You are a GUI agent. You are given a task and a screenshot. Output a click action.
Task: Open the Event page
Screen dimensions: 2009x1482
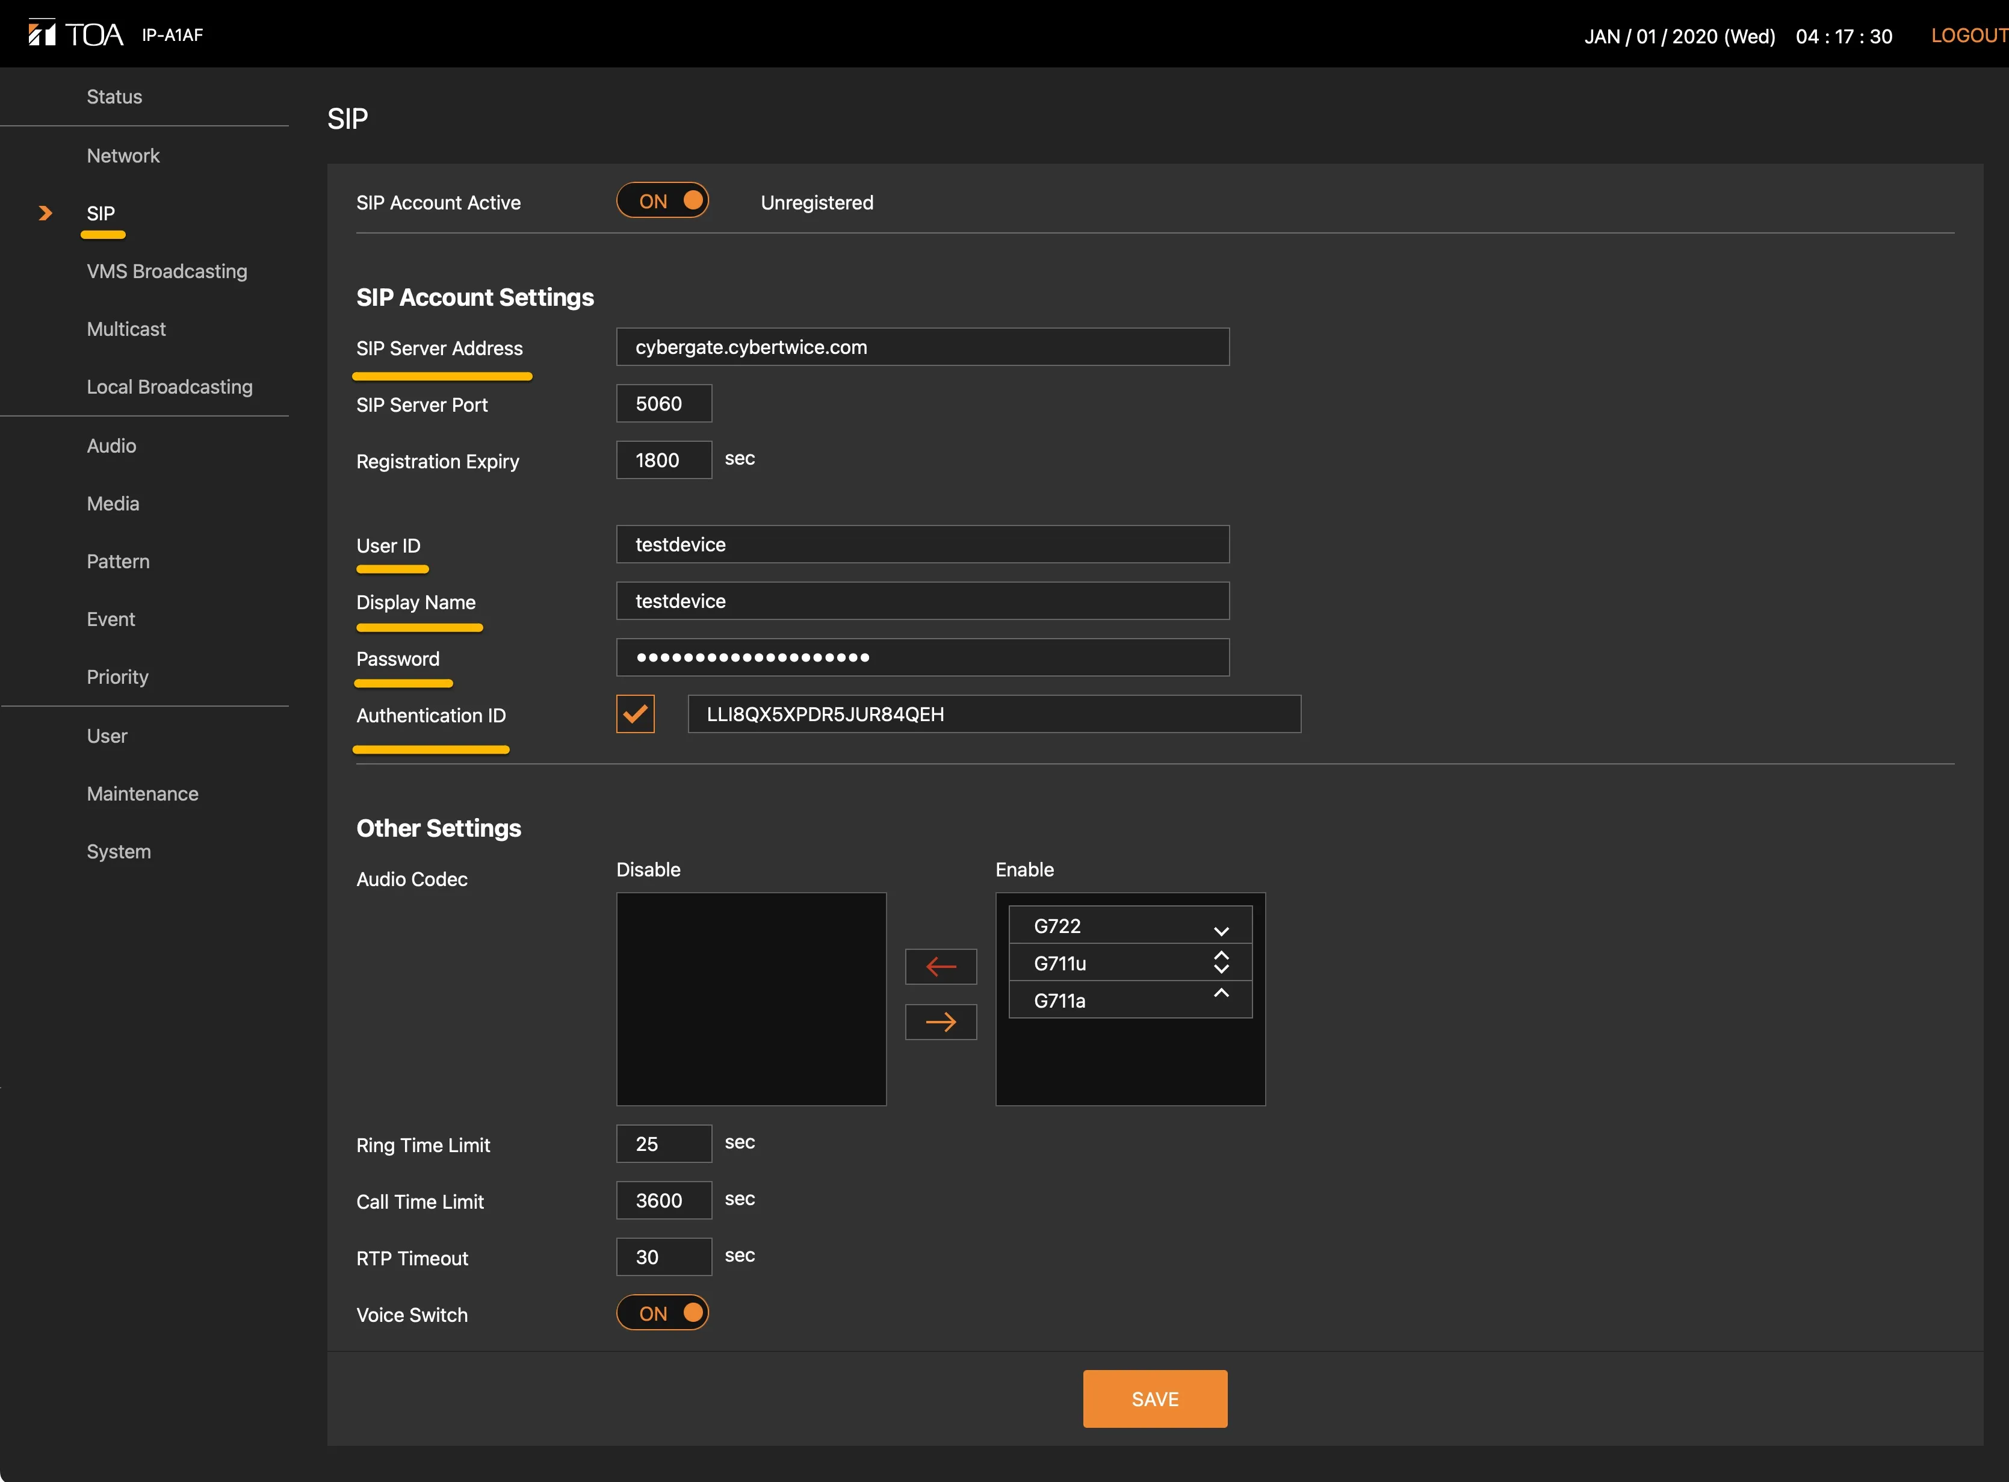pyautogui.click(x=111, y=619)
